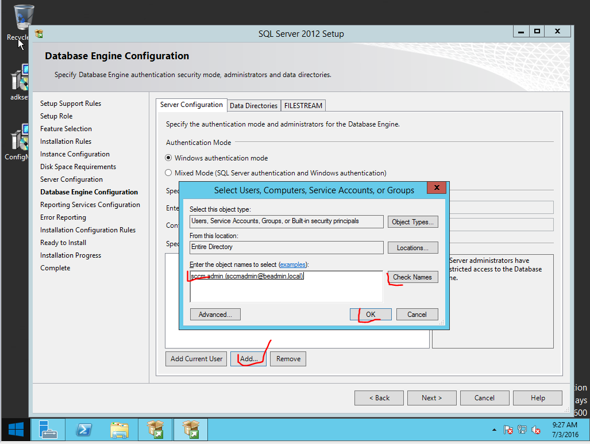Select the Installation Rules step
This screenshot has width=590, height=444.
point(66,141)
